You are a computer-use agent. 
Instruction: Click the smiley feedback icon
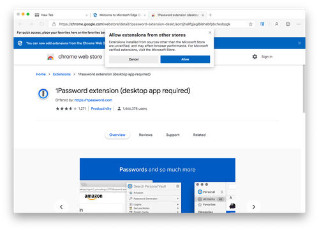(288, 24)
